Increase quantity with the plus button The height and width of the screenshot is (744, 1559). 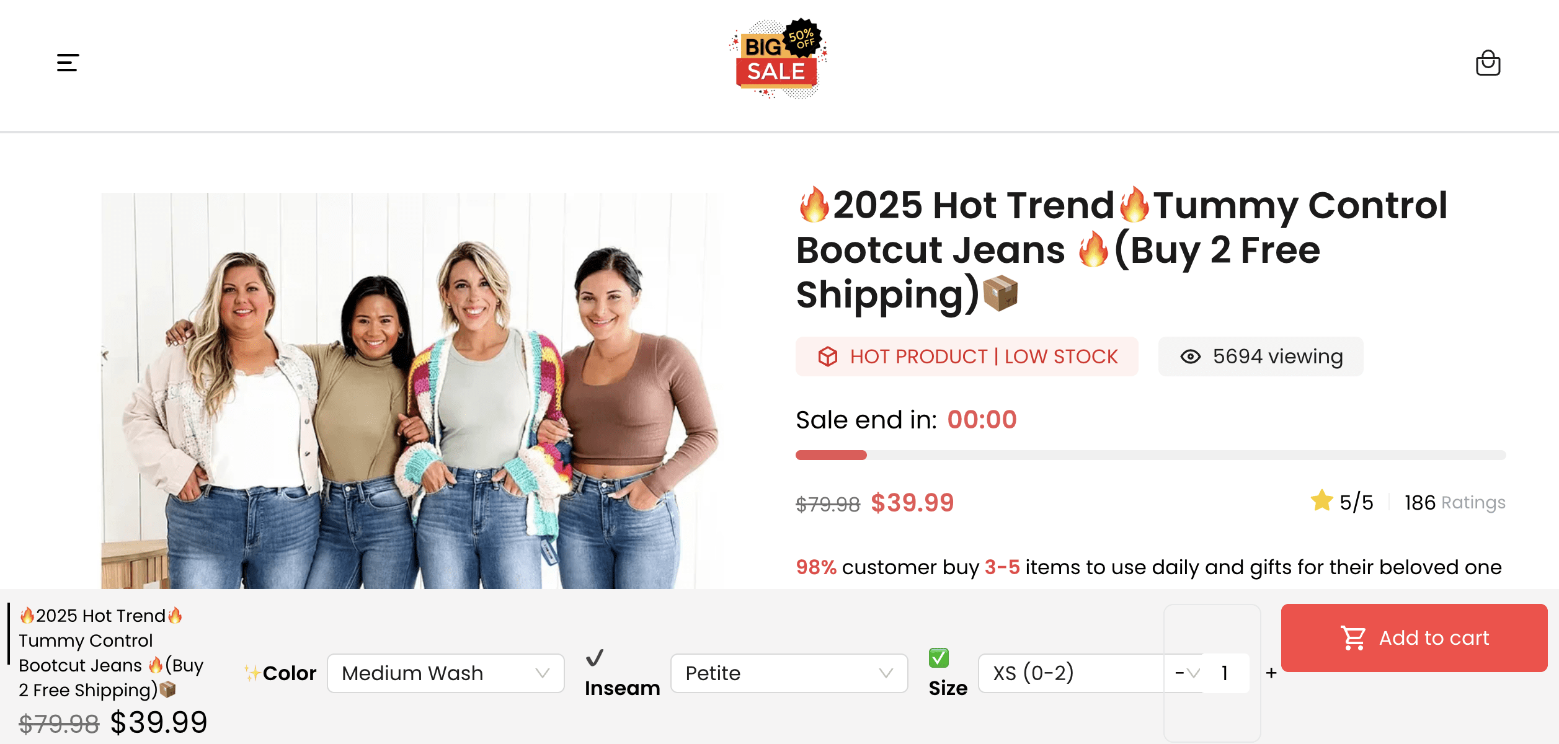(1271, 673)
